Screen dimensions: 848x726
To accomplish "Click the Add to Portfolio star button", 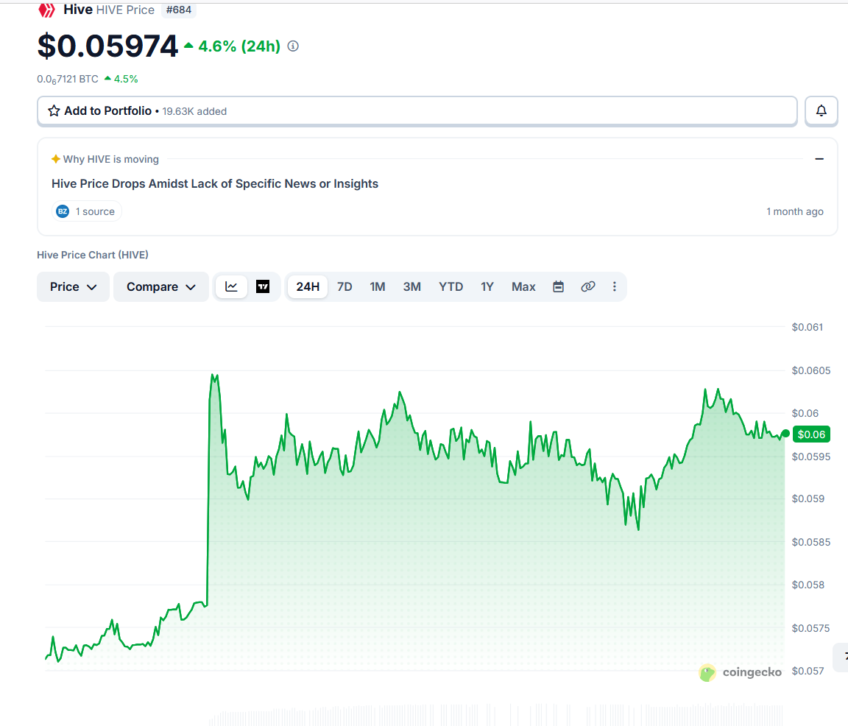I will (x=417, y=111).
